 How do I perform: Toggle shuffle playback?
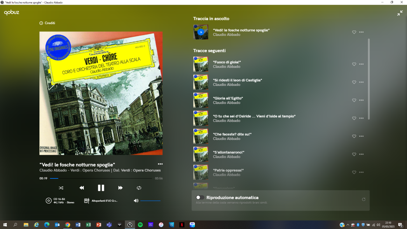[x=61, y=188]
